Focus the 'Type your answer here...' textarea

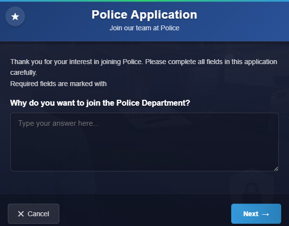click(x=144, y=142)
